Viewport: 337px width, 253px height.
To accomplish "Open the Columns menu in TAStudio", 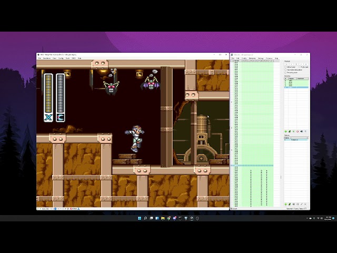I will click(269, 59).
